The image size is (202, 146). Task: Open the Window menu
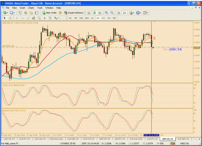tap(49, 8)
